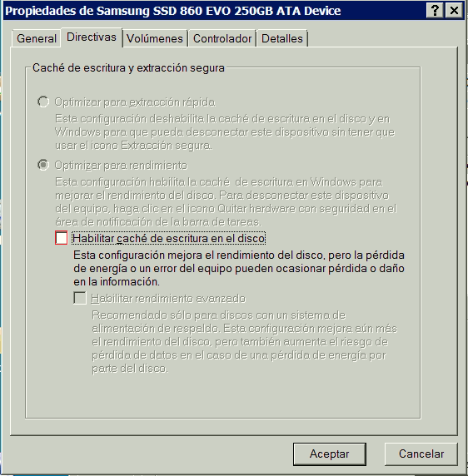Choose the 'Optimizar para rendimiento' radio button
This screenshot has height=476, width=468.
[43, 165]
